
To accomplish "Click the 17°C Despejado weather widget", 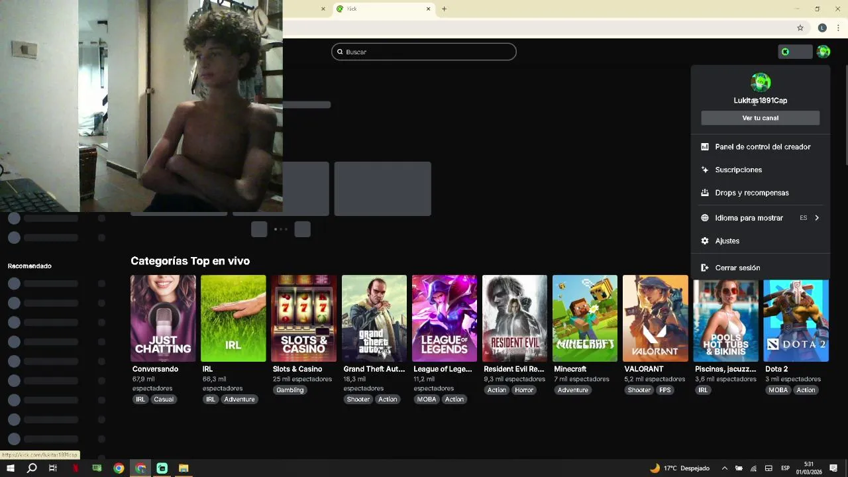I will 680,468.
